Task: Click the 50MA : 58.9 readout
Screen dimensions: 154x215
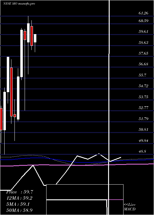Action: pyautogui.click(x=19, y=210)
